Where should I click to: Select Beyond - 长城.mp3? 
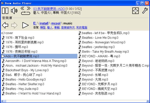tap(93, 75)
